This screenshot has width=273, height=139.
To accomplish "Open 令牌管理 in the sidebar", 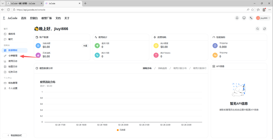I will tap(13, 56).
